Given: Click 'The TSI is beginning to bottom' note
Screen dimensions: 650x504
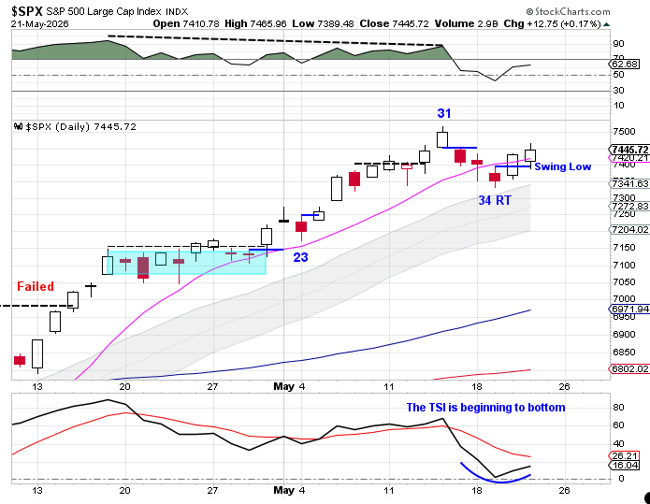Looking at the screenshot, I should coord(485,408).
